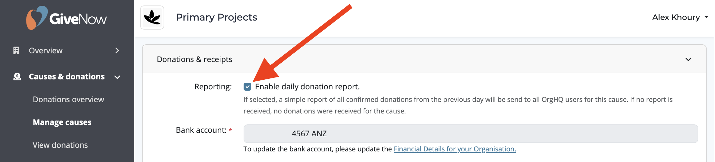
Task: Click the GiveNow wordmark text
Action: (x=78, y=19)
